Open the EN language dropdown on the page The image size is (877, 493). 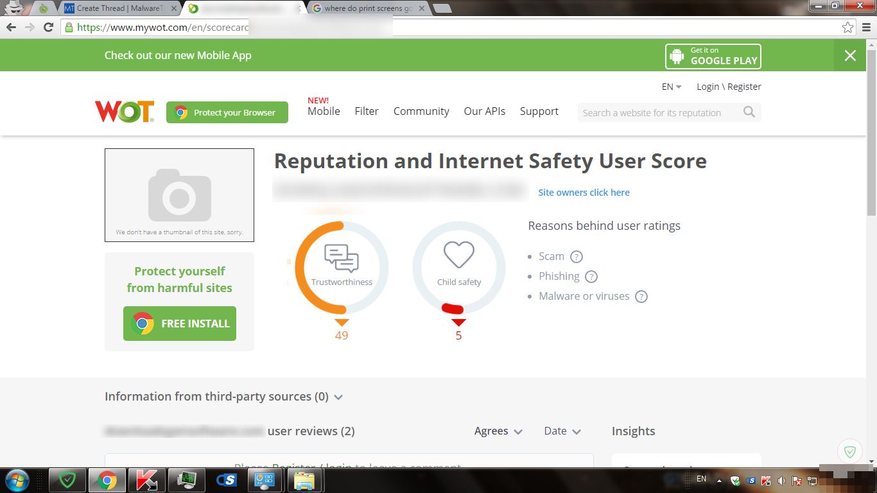[x=672, y=87]
